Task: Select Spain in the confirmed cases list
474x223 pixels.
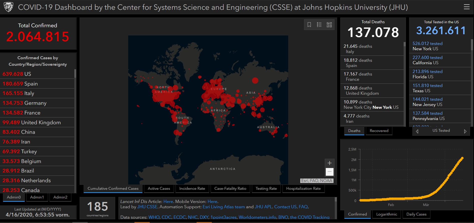Action: click(x=31, y=84)
